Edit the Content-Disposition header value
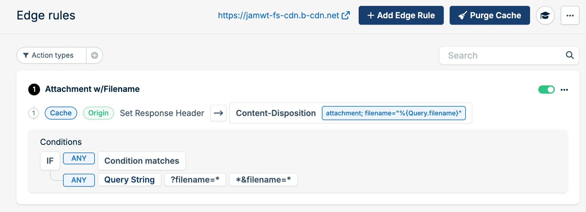Viewport: 586px width, 212px height. coord(394,113)
